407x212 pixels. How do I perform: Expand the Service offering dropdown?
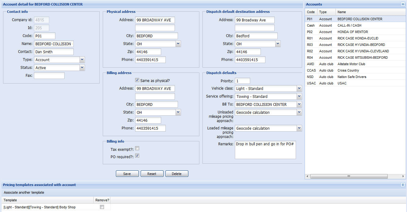click(x=299, y=96)
